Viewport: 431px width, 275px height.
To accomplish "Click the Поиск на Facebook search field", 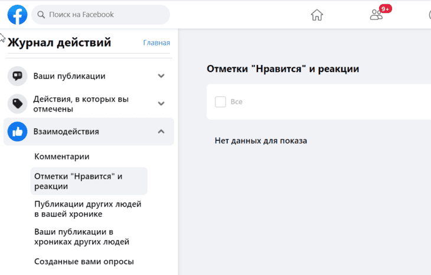I will (x=100, y=15).
